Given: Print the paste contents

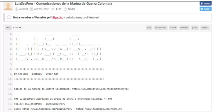Looking at the screenshot, I should 195,27.
